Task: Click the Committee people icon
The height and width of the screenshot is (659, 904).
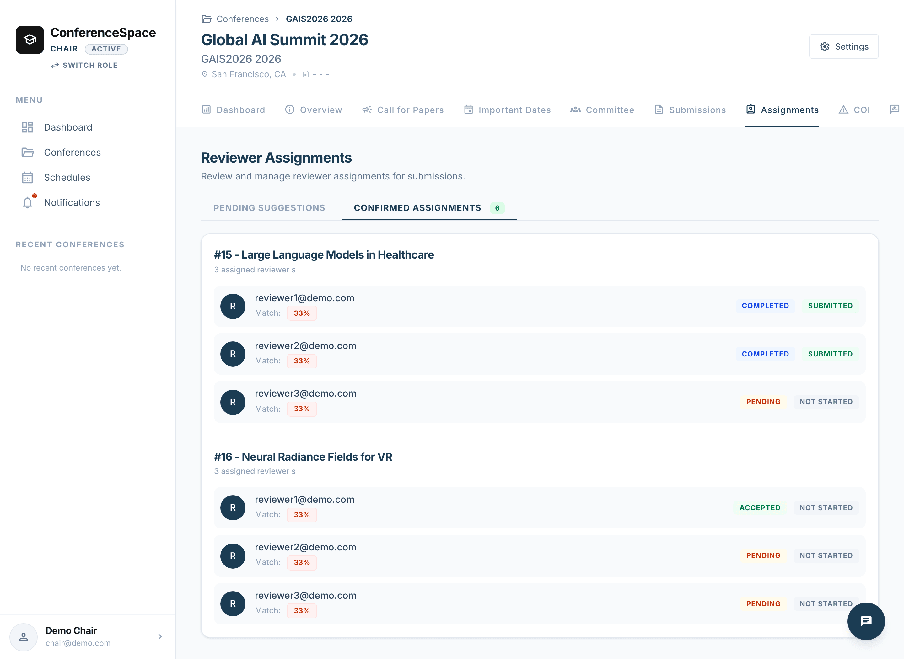Action: pos(575,110)
